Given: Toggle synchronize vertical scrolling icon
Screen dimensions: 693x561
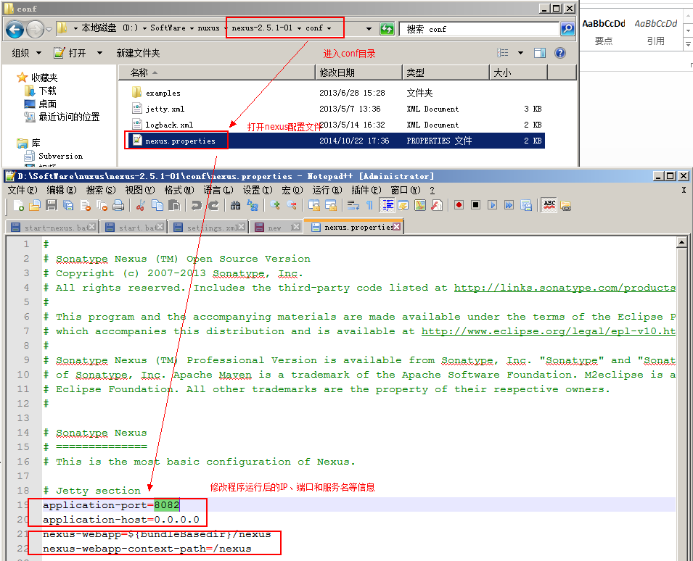Looking at the screenshot, I should [314, 205].
